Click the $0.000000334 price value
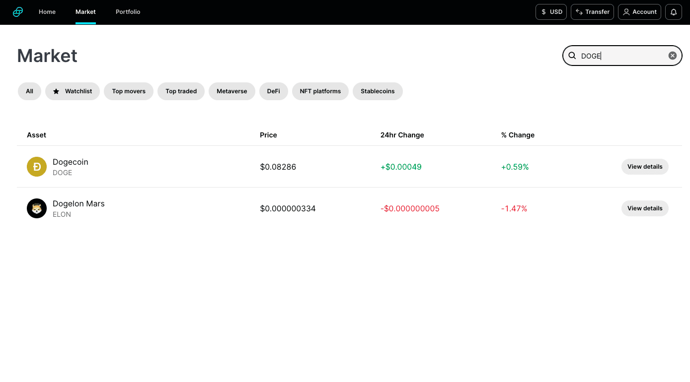Image resolution: width=690 pixels, height=382 pixels. coord(288,208)
